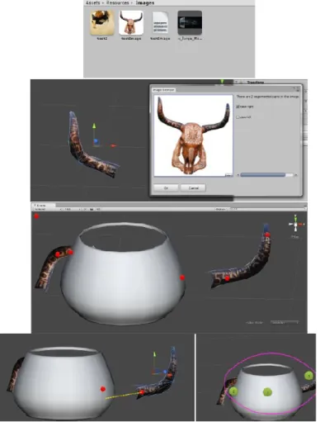This screenshot has height=422, width=320.
Task: Check the unchecked left-horn segment checkbox
Action: click(238, 117)
